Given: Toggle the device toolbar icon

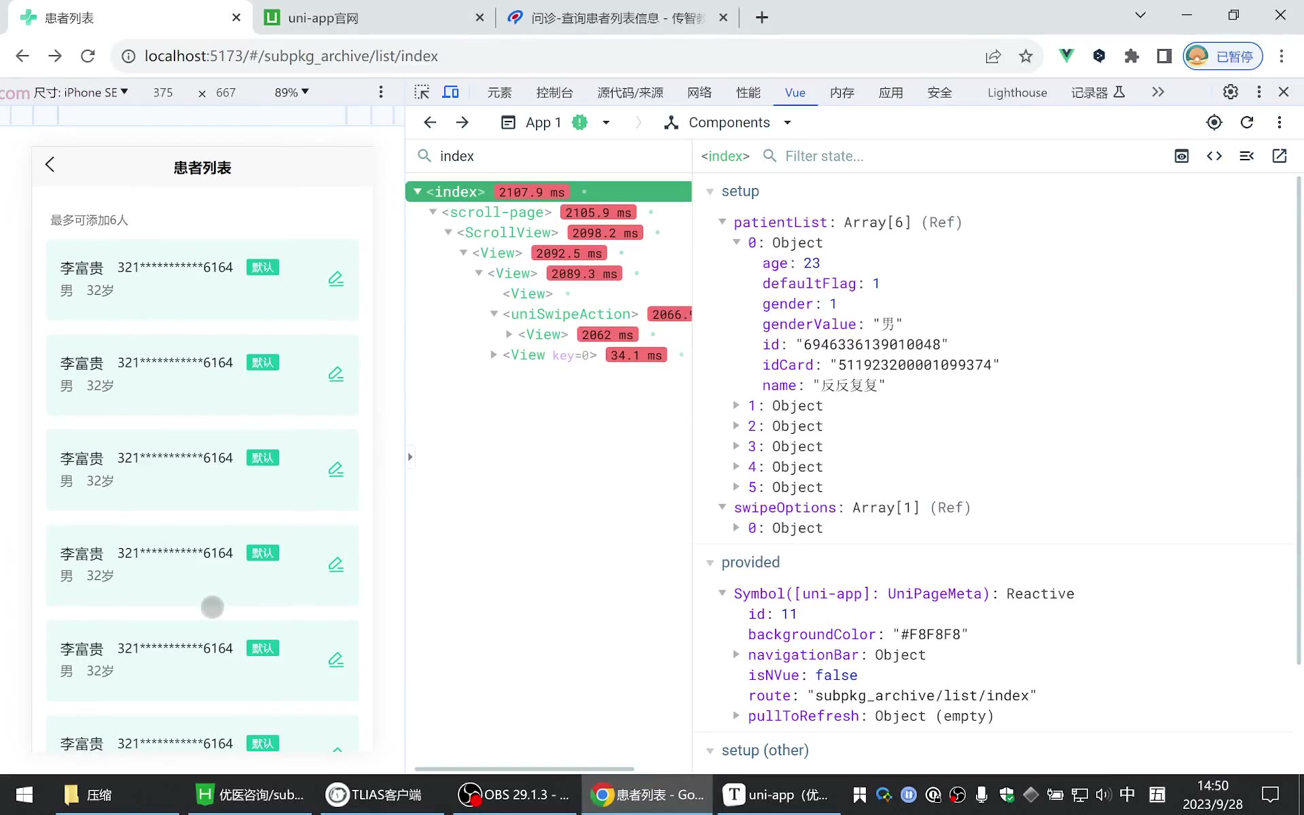Looking at the screenshot, I should (x=450, y=92).
